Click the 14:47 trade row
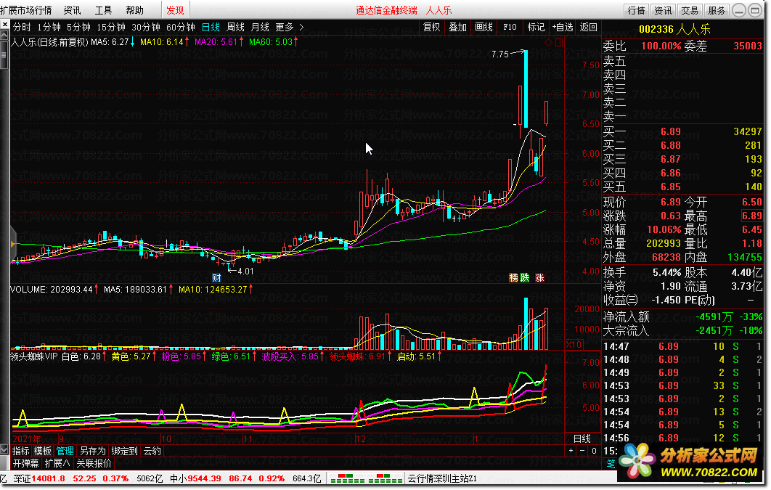771x490 pixels. [682, 346]
